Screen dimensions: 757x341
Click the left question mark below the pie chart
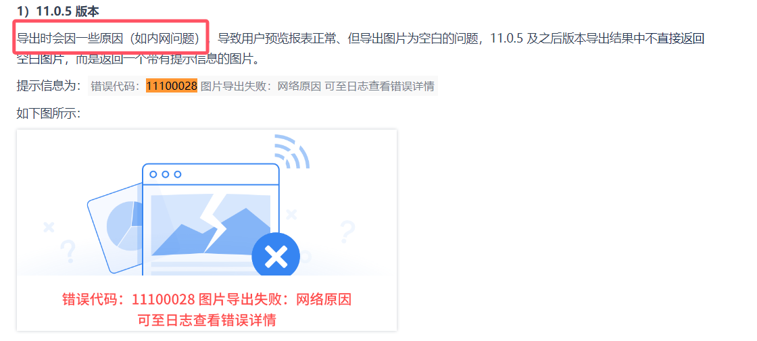point(68,251)
